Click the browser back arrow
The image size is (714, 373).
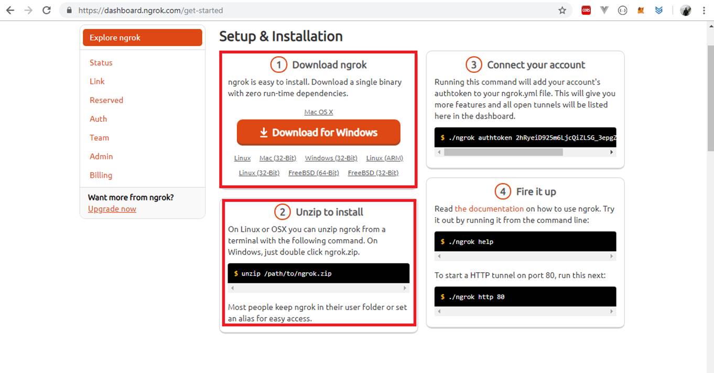click(10, 10)
